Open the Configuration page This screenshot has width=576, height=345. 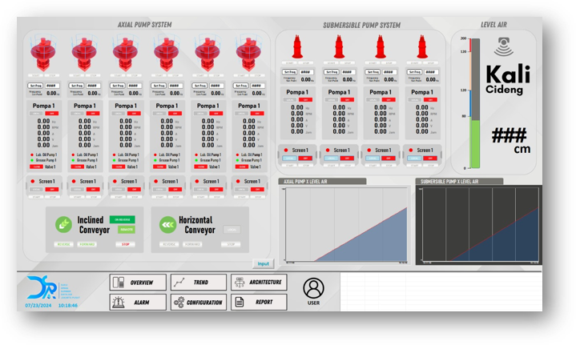tap(199, 303)
